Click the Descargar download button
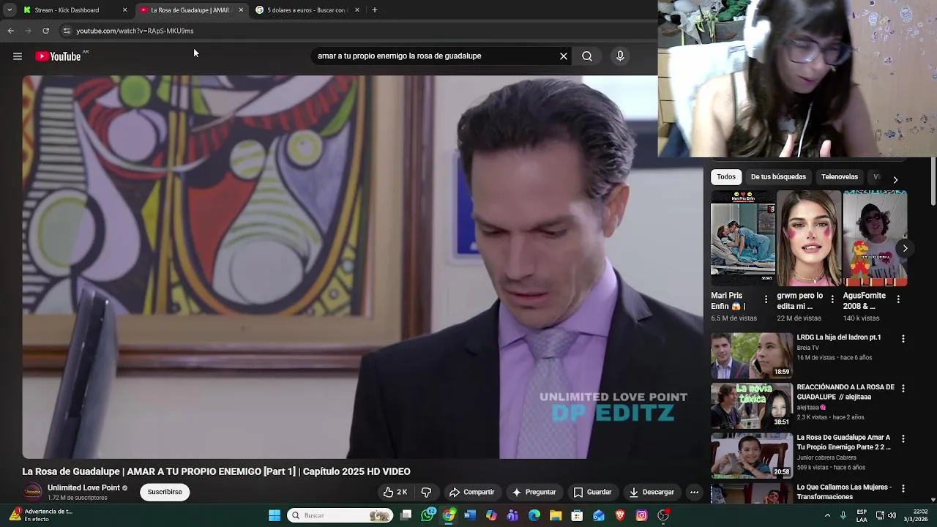Screen dimensions: 937x527 click(x=652, y=492)
